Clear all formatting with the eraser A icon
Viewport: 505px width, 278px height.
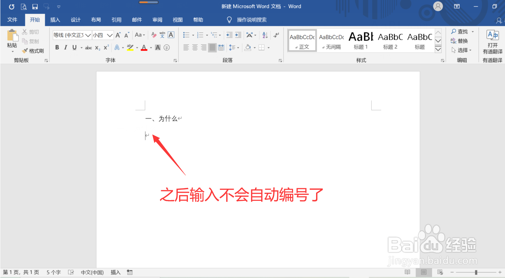point(154,35)
